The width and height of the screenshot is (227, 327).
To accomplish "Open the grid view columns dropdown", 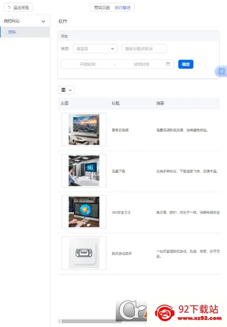I will [x=66, y=90].
